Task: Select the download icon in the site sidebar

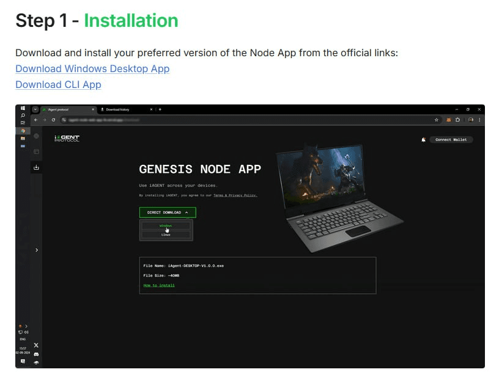Action: coord(36,167)
